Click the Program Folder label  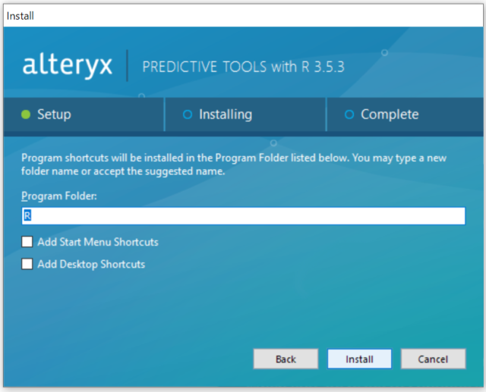pos(59,196)
